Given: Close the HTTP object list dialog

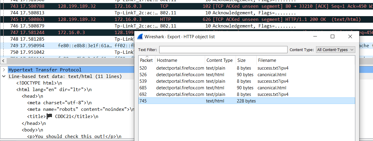Looking at the screenshot, I should (x=350, y=36).
